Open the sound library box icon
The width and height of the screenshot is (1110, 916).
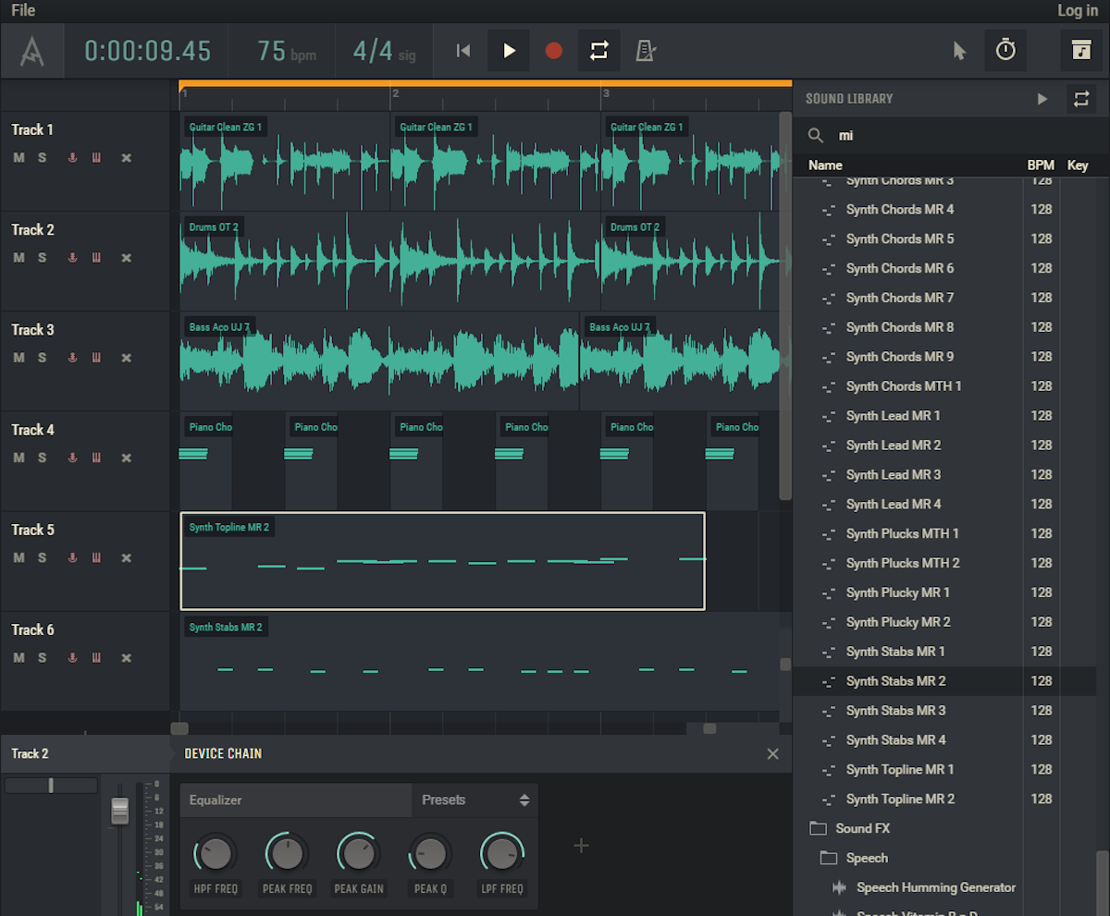pyautogui.click(x=1080, y=50)
